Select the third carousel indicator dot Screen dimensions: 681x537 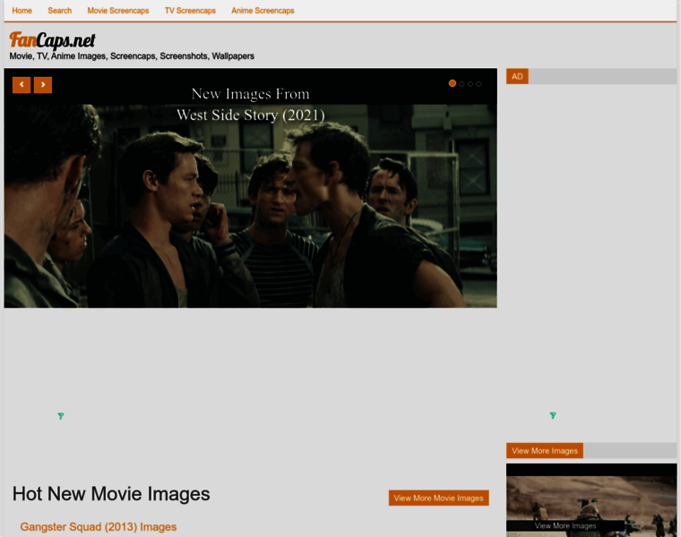[x=470, y=84]
